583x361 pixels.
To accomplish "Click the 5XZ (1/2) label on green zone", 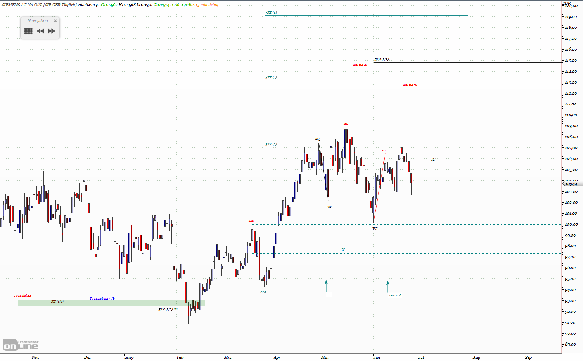I will pos(57,302).
